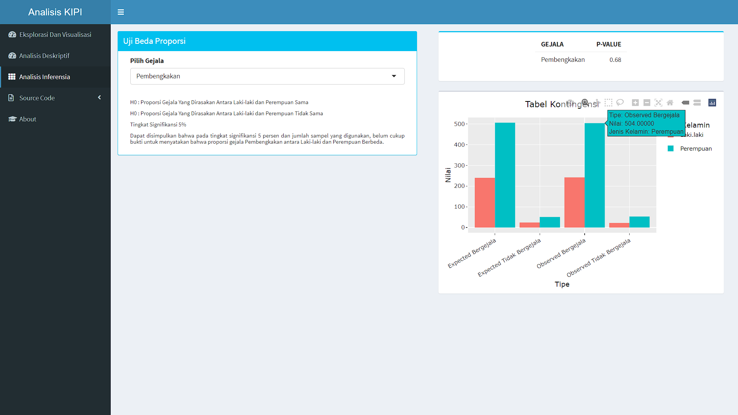Image resolution: width=738 pixels, height=415 pixels.
Task: Click the teal Perempuan legend swatch
Action: click(x=671, y=149)
